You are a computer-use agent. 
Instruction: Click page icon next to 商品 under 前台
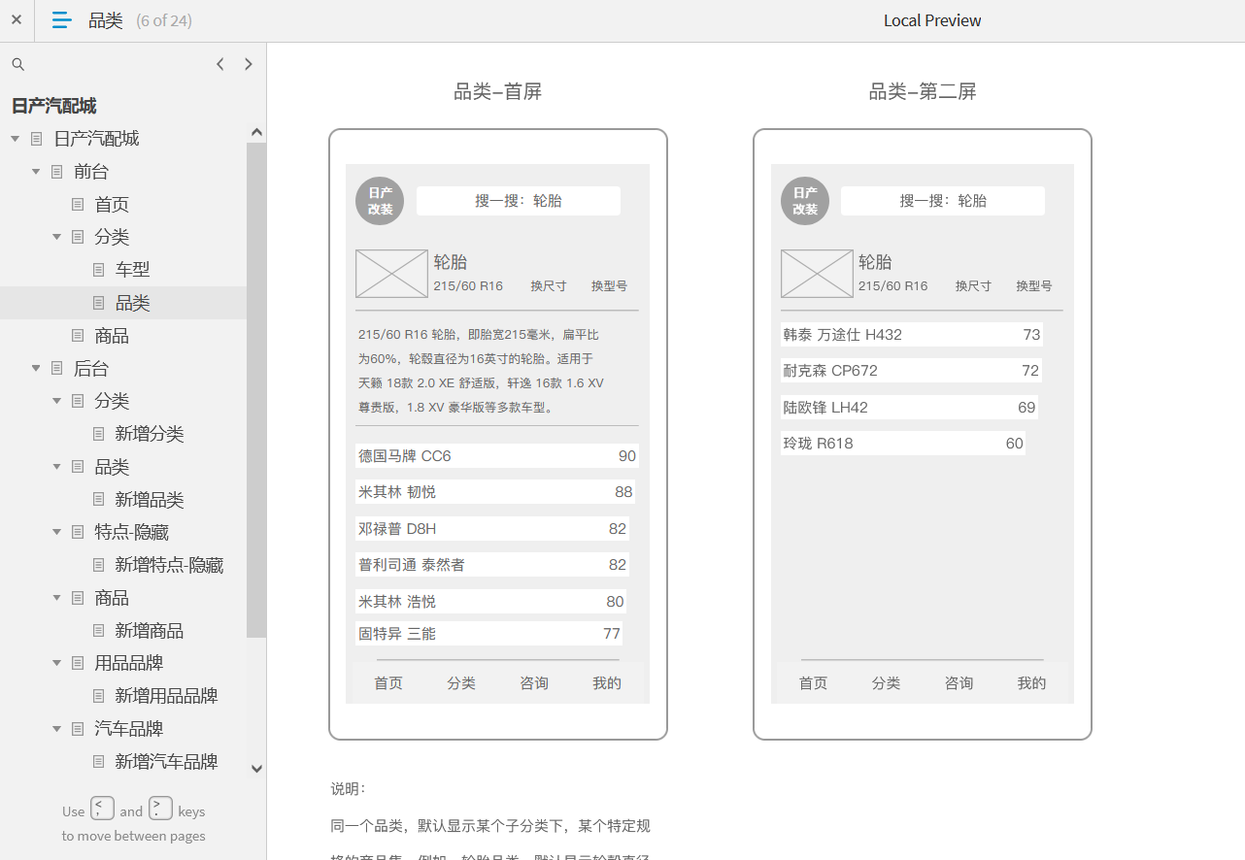78,336
